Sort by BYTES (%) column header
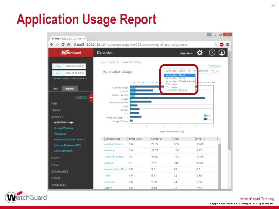 pos(161,139)
